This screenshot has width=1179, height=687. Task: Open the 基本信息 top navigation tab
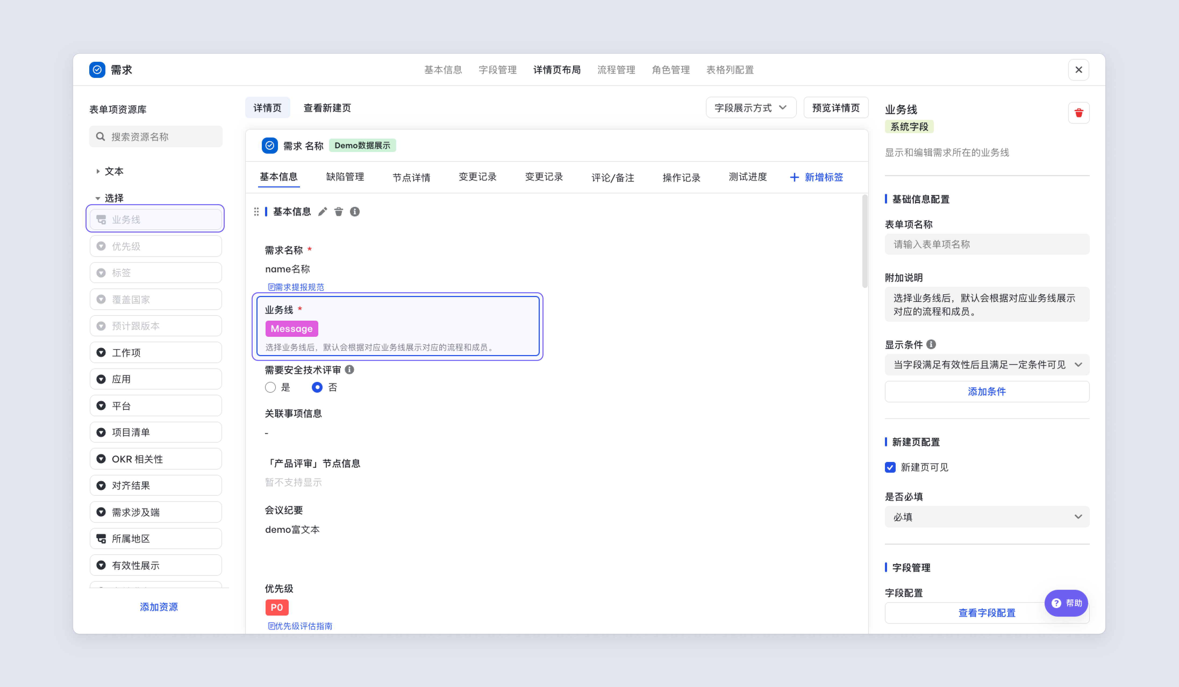pyautogui.click(x=443, y=70)
